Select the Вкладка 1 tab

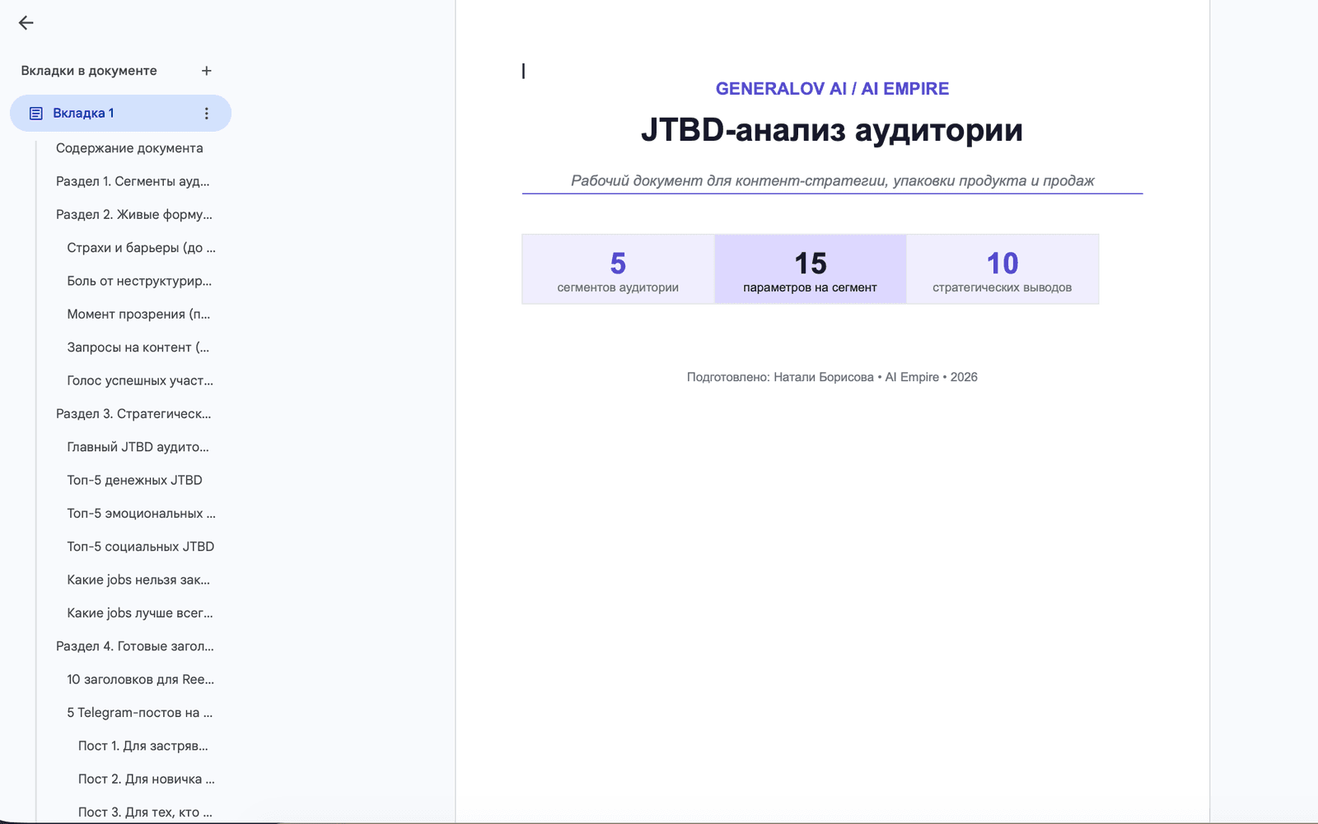click(x=120, y=114)
